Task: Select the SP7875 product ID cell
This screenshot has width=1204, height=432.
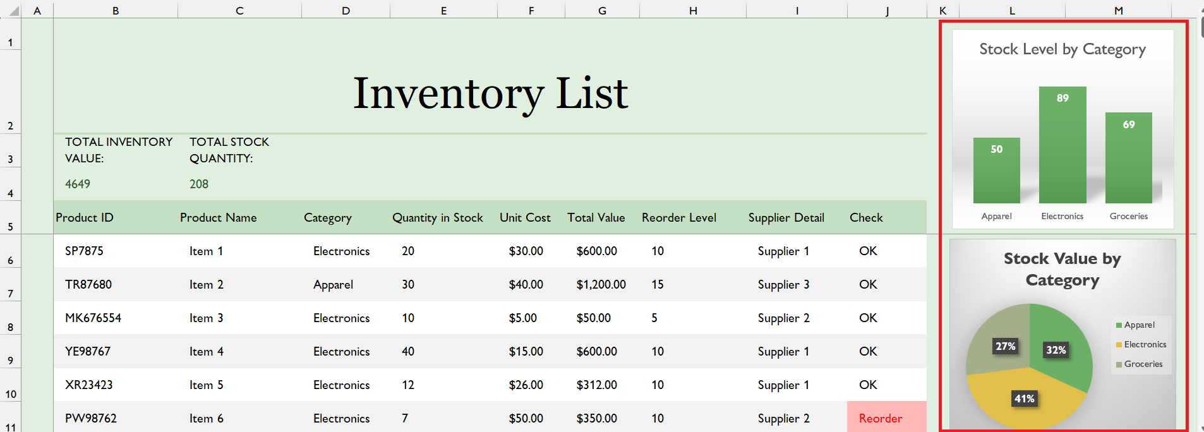Action: tap(116, 251)
